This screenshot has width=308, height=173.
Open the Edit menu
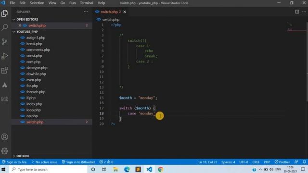coord(22,3)
